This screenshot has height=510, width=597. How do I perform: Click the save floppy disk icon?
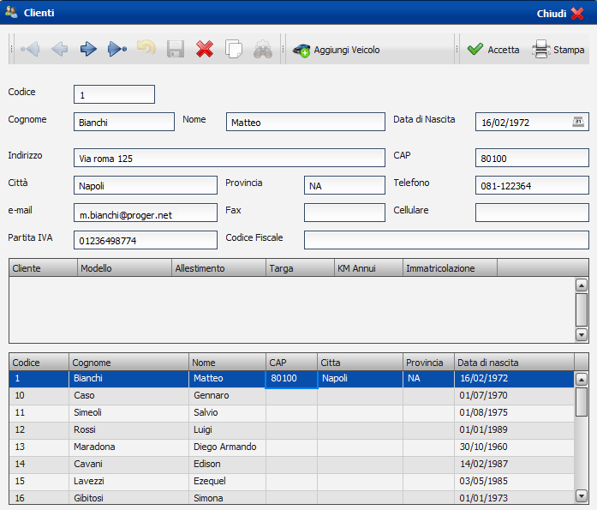tap(176, 49)
